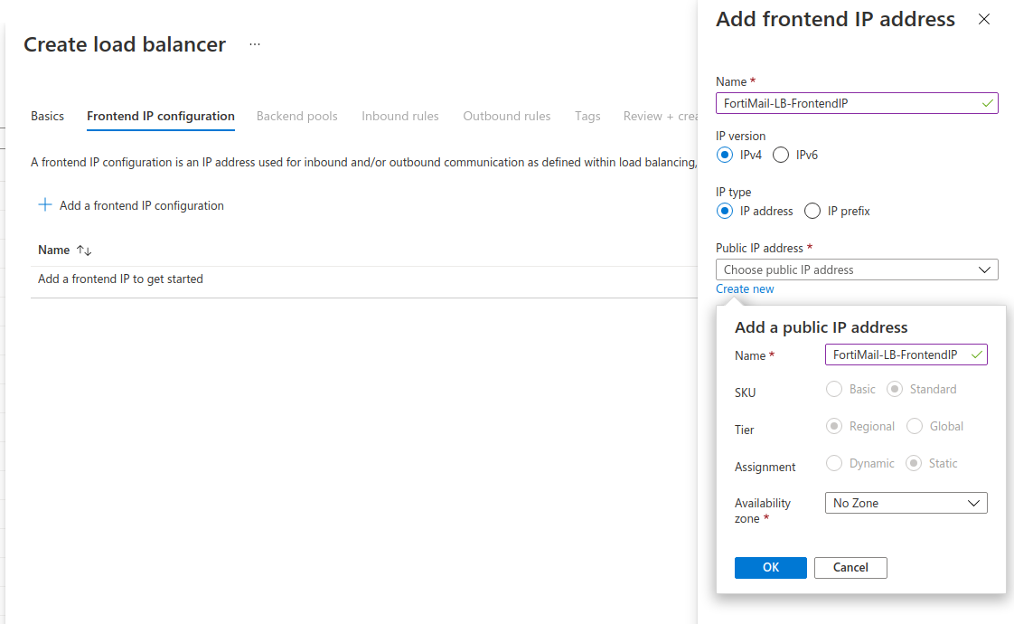Open the Availability zone dropdown showing No Zone
Viewport: 1014px width, 624px height.
(906, 502)
